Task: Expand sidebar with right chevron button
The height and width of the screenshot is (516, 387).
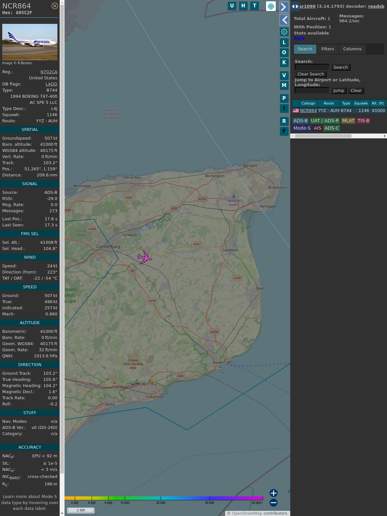Action: (284, 7)
